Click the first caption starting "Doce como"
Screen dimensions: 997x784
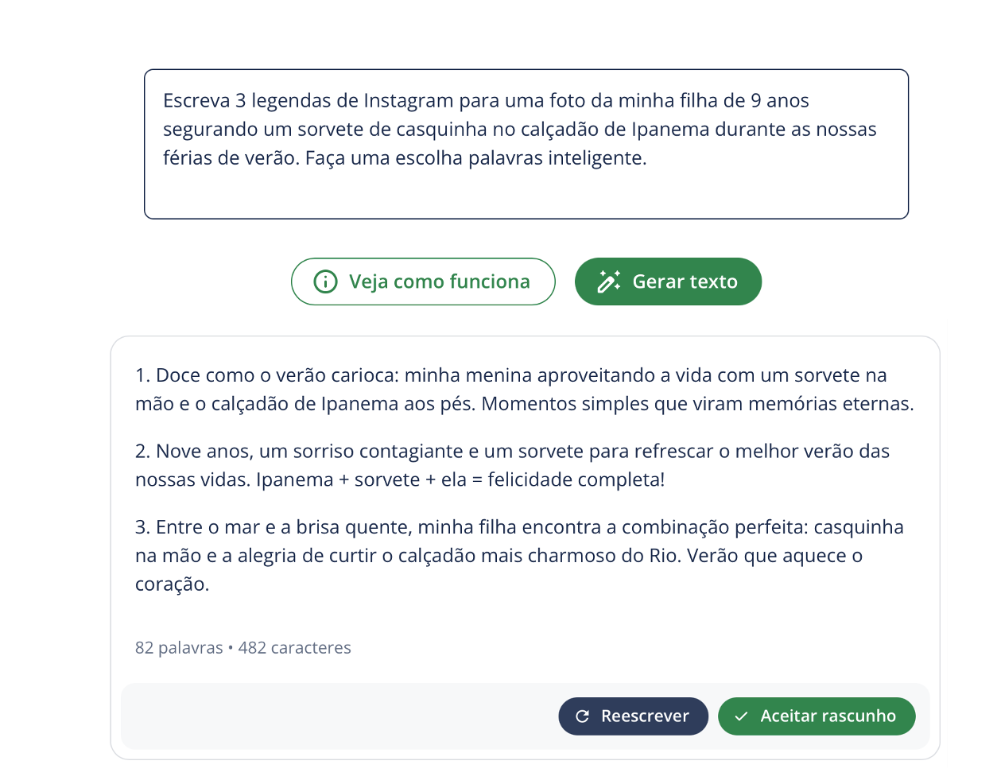click(523, 390)
